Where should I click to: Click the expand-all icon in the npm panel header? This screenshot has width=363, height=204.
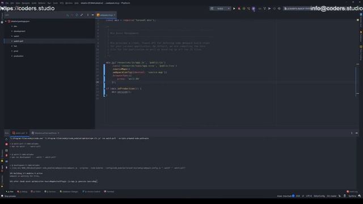[x=77, y=15]
